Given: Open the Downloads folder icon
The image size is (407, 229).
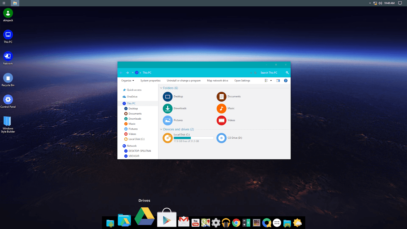Looking at the screenshot, I should coord(168,108).
